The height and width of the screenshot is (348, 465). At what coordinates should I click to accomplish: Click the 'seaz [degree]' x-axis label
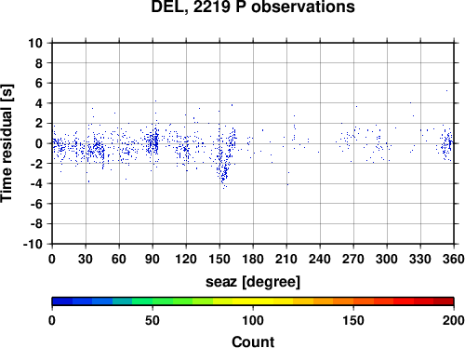click(253, 282)
